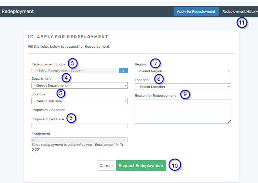Click numbered marker 11 under Redeployment History
Viewport: 258px width, 183px height.
[242, 23]
